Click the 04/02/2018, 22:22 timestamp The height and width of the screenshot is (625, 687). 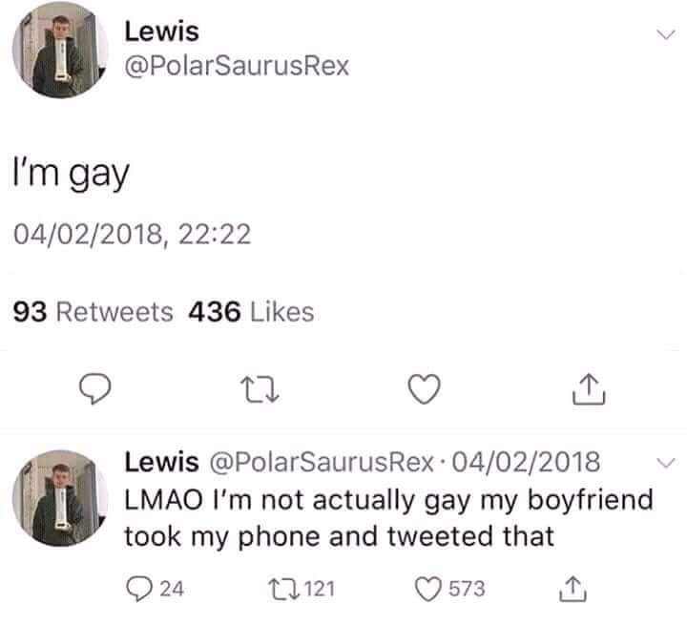133,234
